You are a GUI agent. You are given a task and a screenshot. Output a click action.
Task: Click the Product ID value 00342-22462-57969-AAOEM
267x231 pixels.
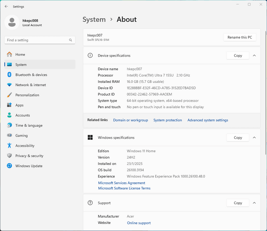point(149,94)
